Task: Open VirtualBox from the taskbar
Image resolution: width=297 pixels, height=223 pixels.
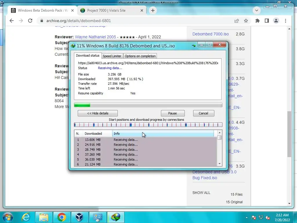Action: [x=79, y=217]
